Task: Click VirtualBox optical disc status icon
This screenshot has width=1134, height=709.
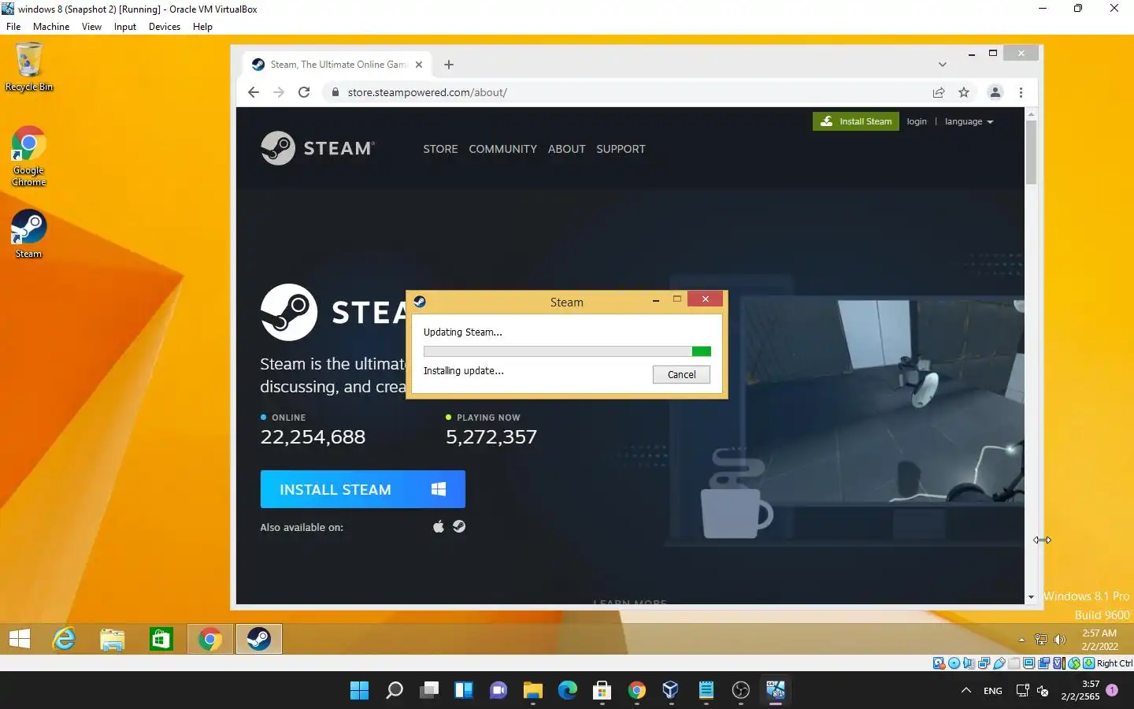Action: pyautogui.click(x=954, y=663)
